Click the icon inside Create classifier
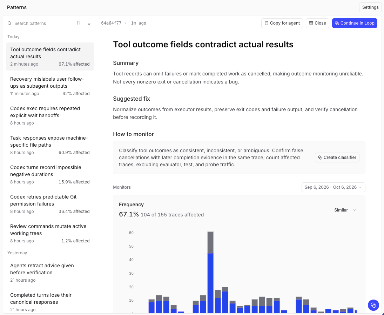The height and width of the screenshot is (315, 384). click(x=320, y=157)
